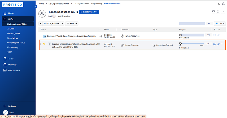Click the plus check-in icon on key result row
This screenshot has height=118, width=227.
click(x=215, y=44)
